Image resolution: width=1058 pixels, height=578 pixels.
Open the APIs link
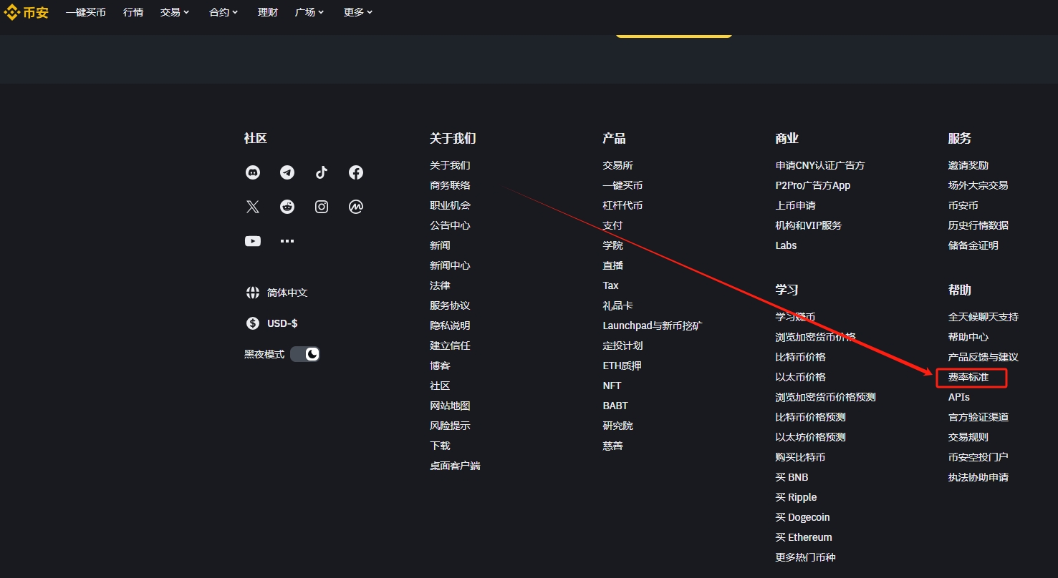(959, 397)
